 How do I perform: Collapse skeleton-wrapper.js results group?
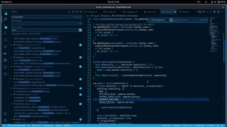click(x=11, y=67)
